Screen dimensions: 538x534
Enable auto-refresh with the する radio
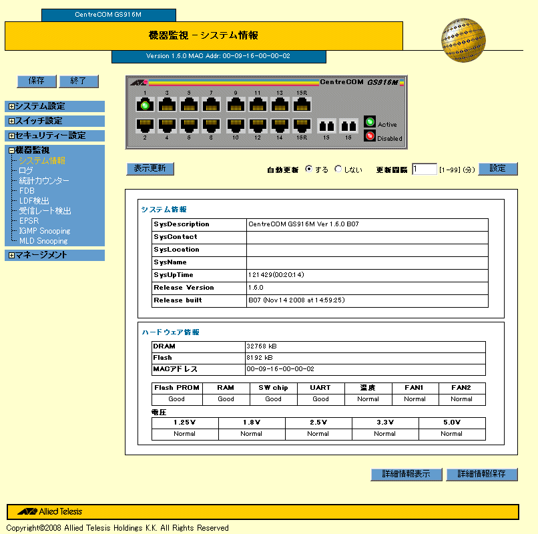coord(309,170)
